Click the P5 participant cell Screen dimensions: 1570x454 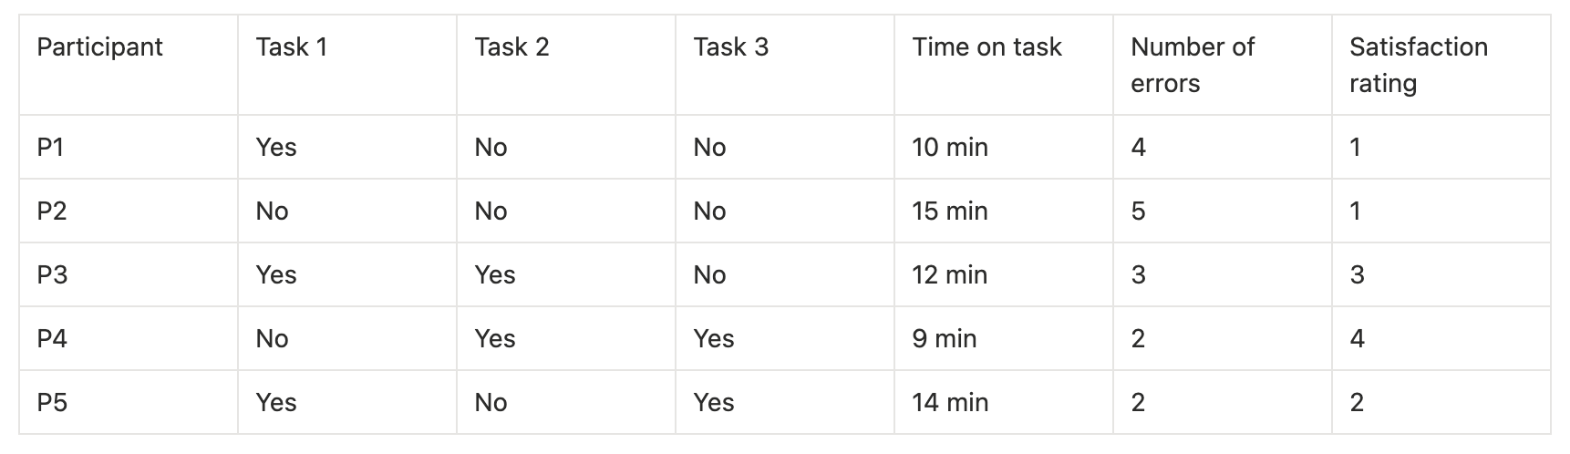[52, 402]
